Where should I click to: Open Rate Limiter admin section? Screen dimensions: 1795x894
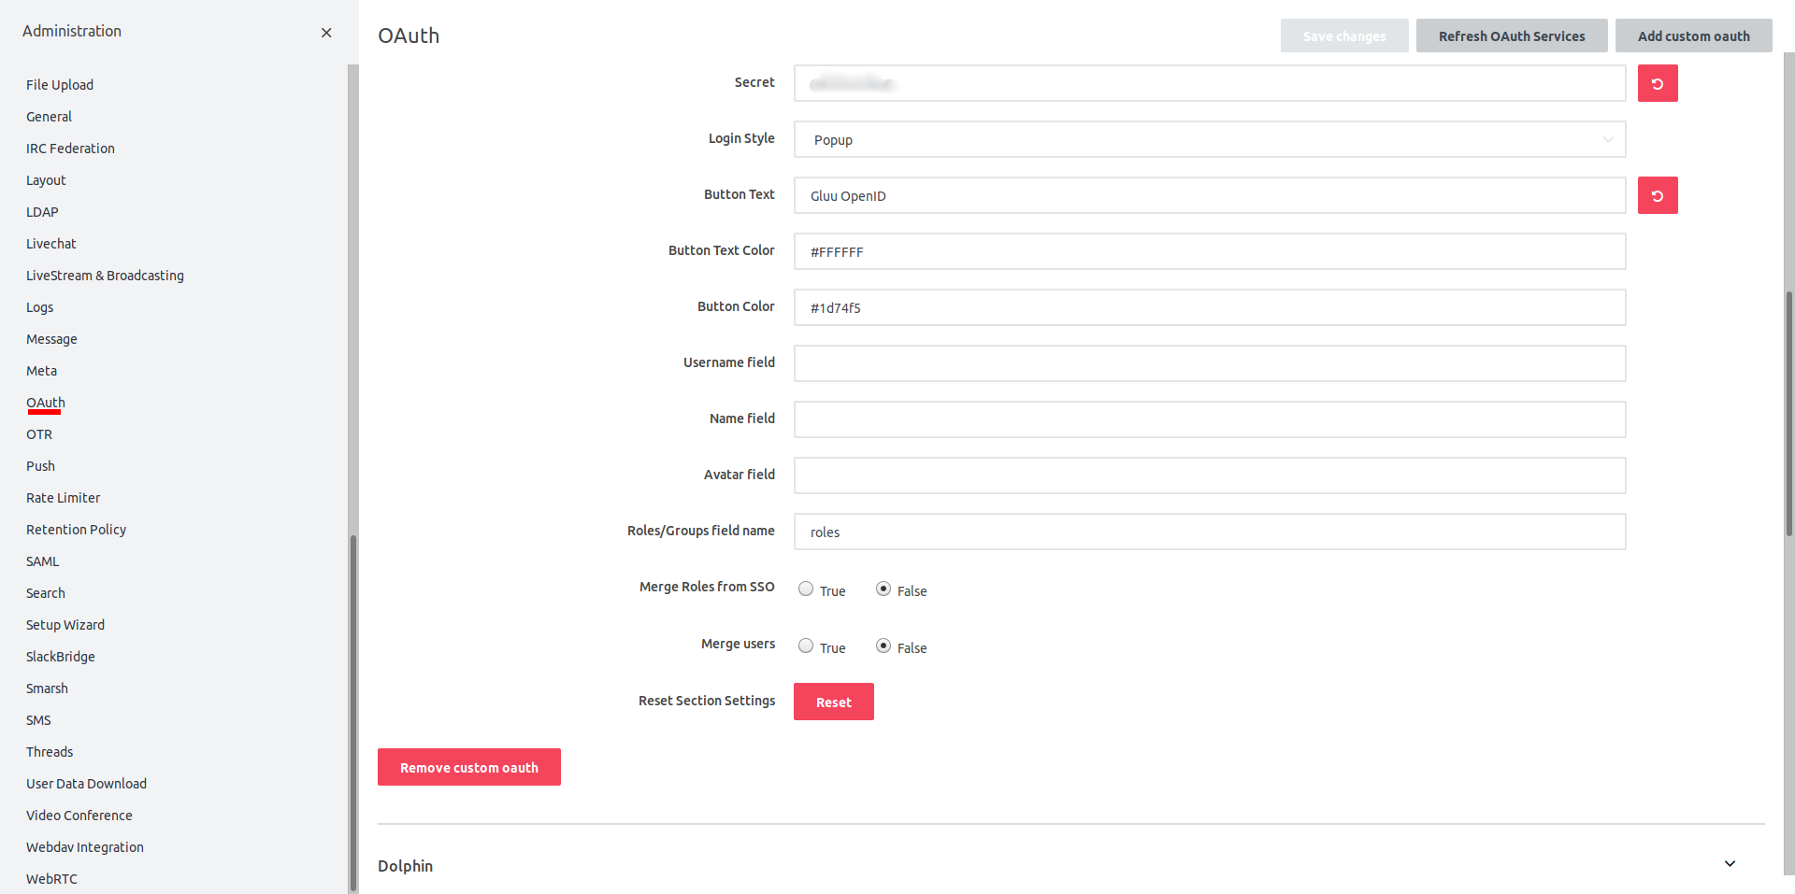coord(63,498)
